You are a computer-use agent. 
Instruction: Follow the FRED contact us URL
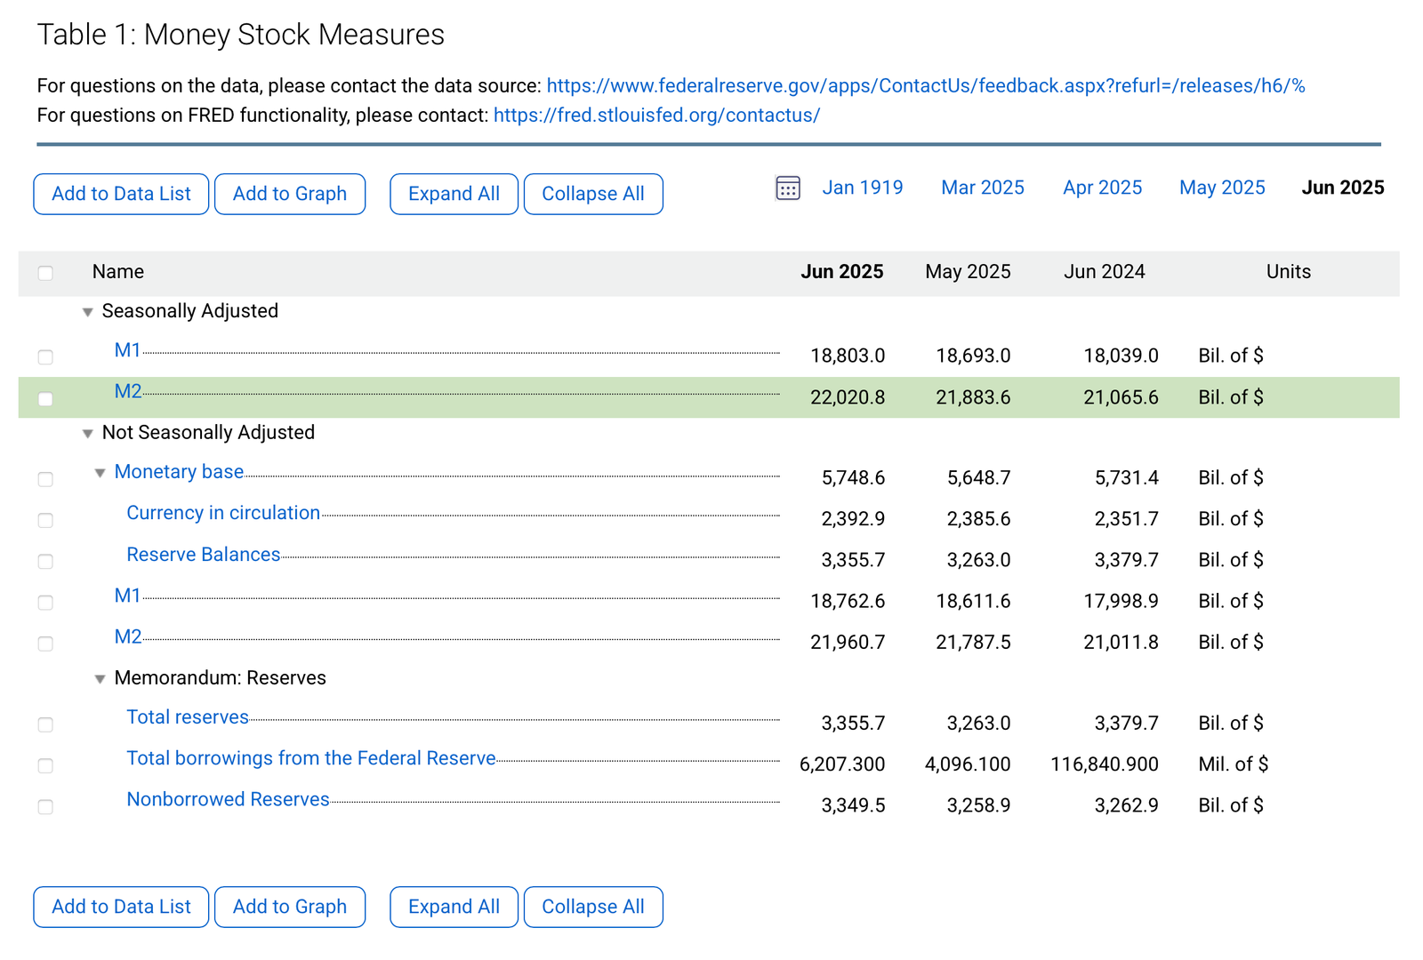[x=656, y=116]
